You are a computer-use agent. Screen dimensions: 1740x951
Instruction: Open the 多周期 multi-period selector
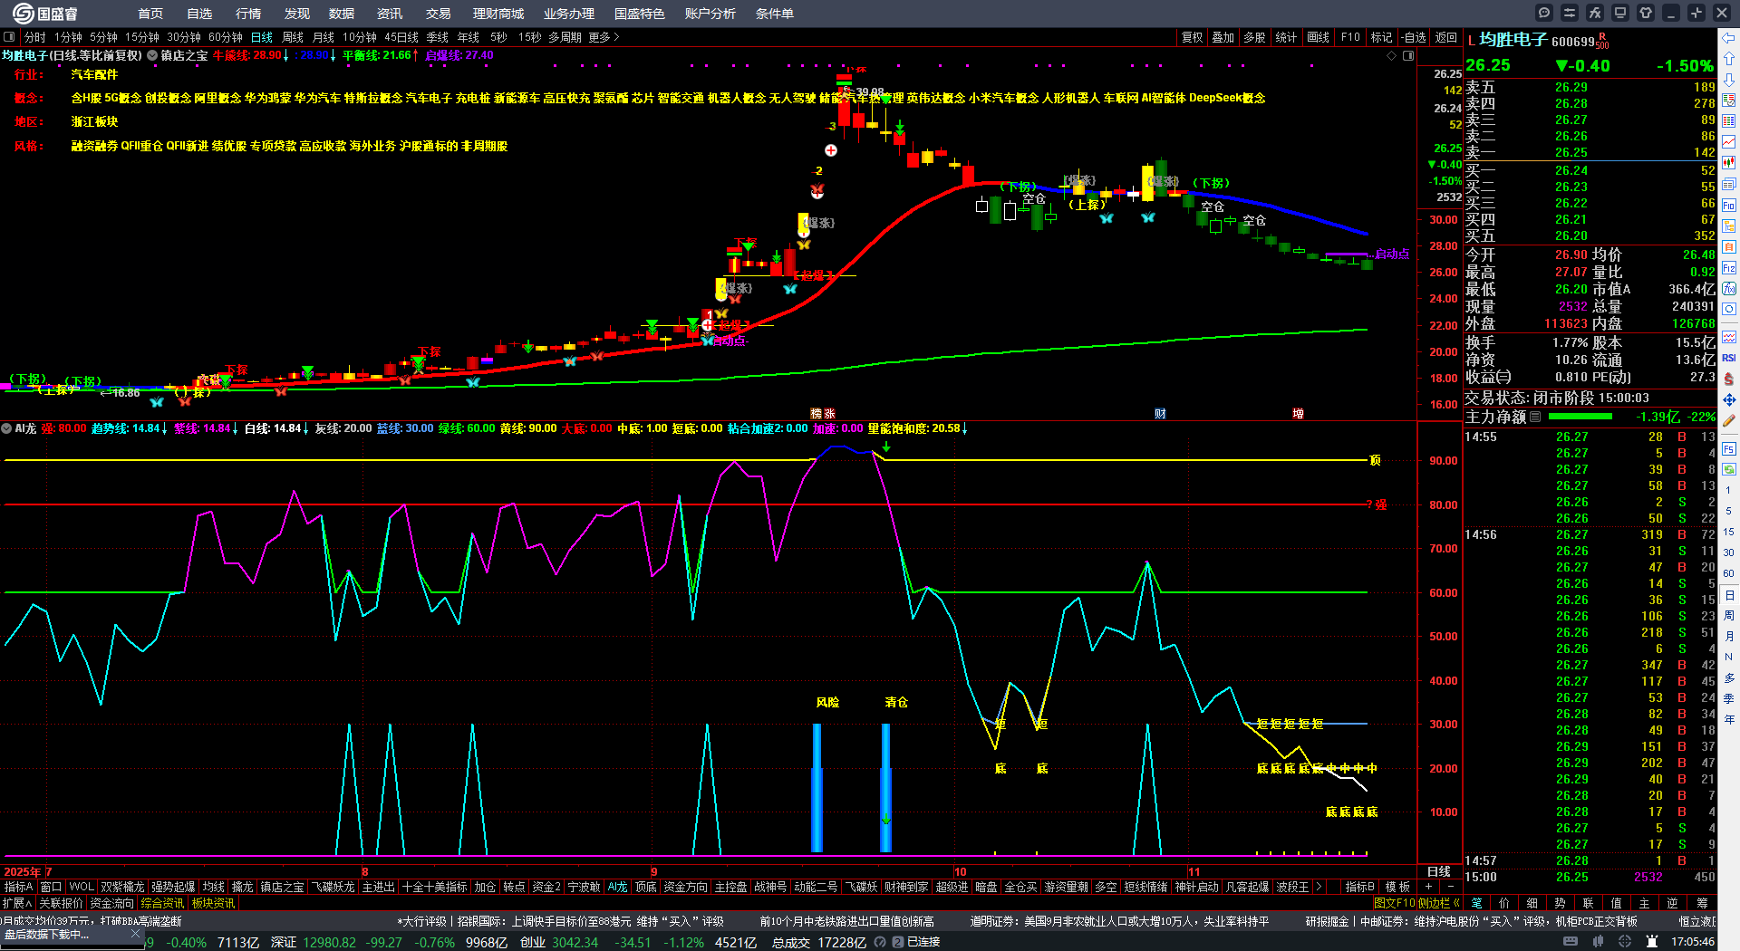point(565,37)
